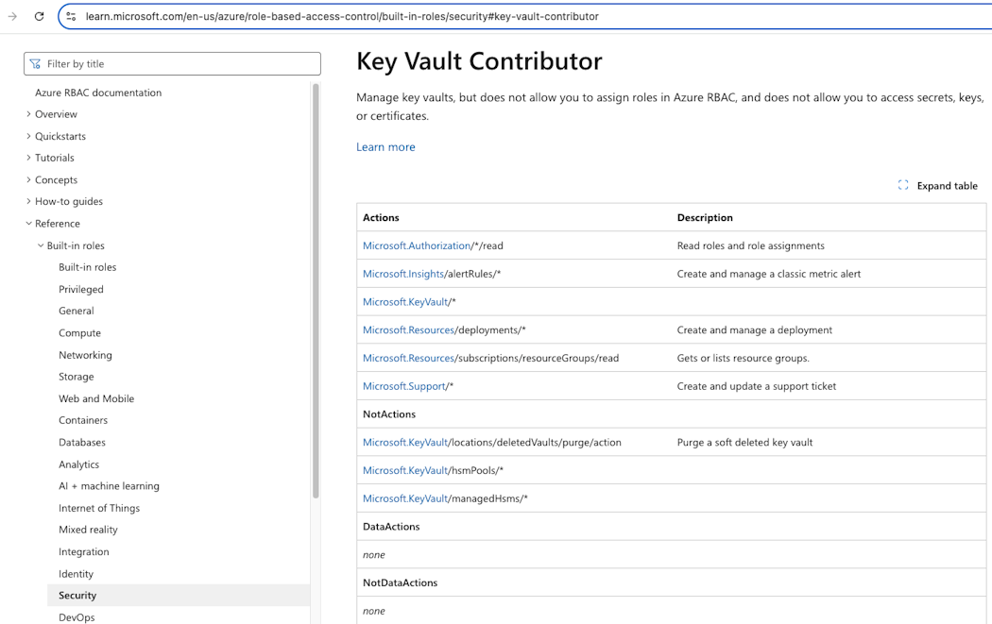Select Databases in the sidebar

(82, 442)
